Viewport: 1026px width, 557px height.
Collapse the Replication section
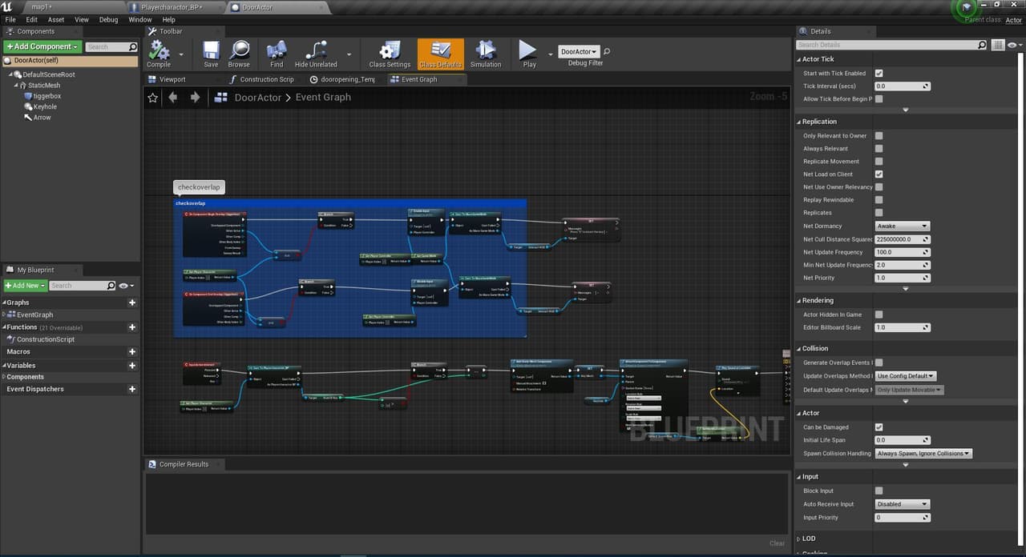[799, 122]
